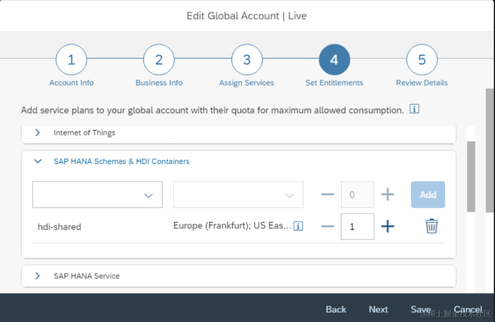Click SAP HANA Schemas & HDI Containers title

(x=122, y=161)
